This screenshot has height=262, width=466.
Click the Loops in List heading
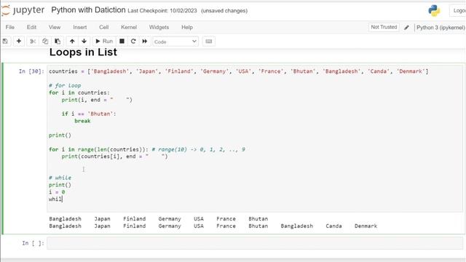pos(83,52)
